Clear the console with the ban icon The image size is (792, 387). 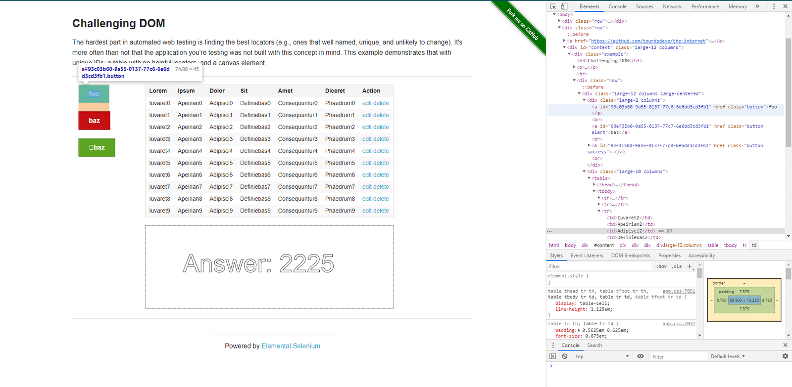(565, 356)
